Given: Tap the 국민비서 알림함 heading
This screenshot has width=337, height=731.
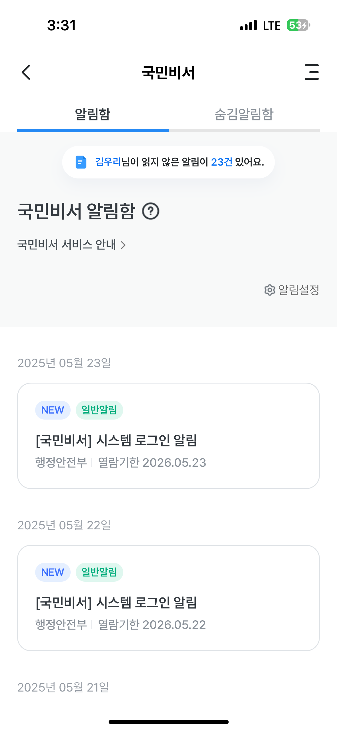Looking at the screenshot, I should [x=76, y=211].
